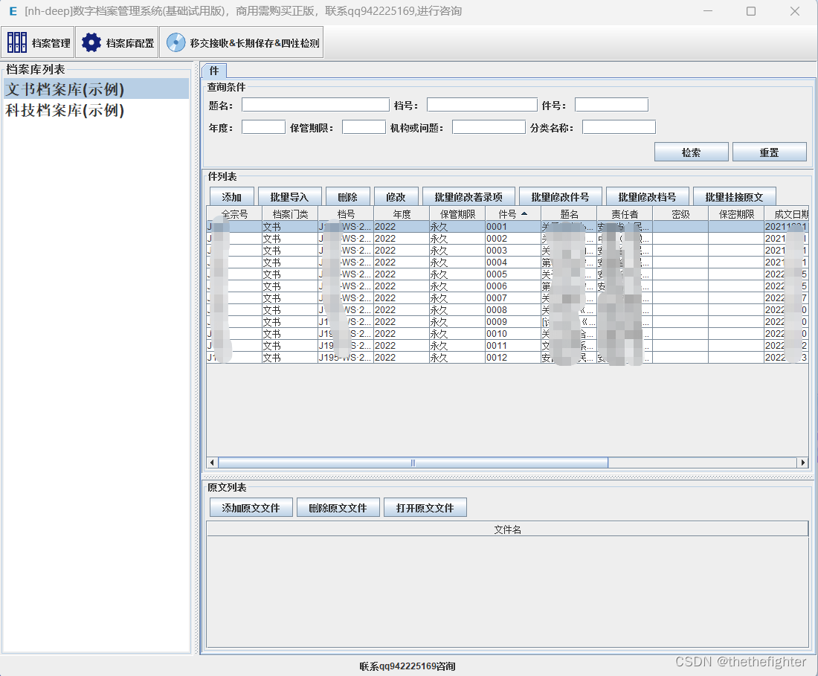
Task: Click the 批量挂接原文 button
Action: (x=735, y=196)
